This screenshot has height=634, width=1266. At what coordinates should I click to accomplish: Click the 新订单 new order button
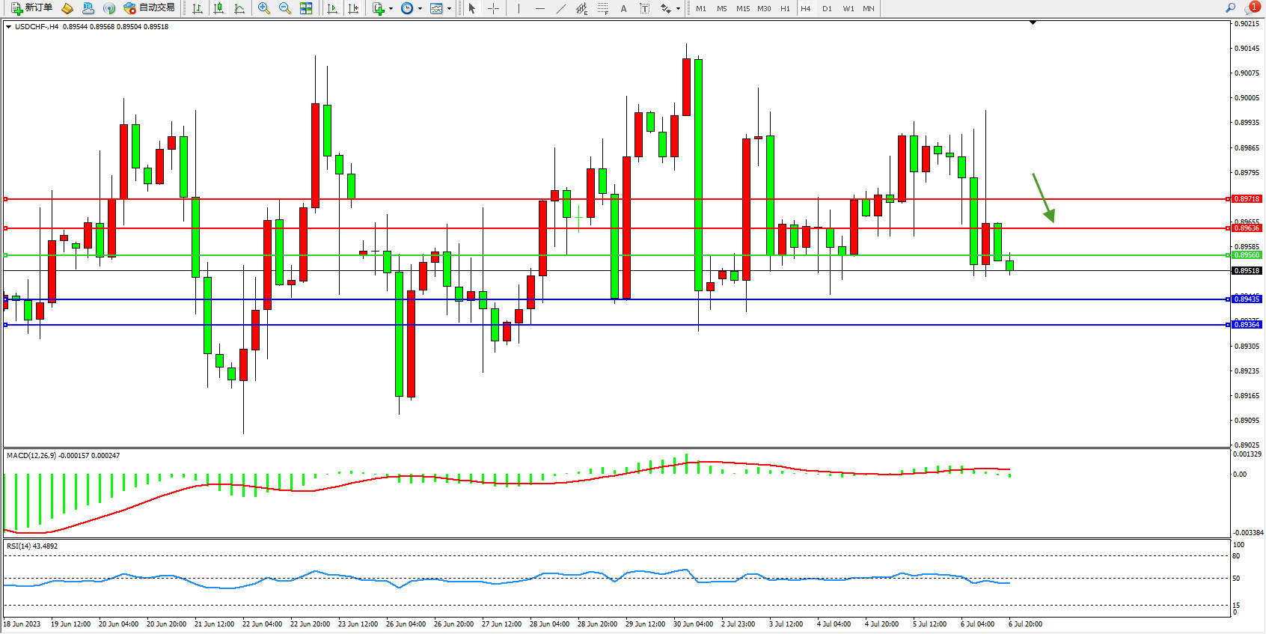(31, 8)
